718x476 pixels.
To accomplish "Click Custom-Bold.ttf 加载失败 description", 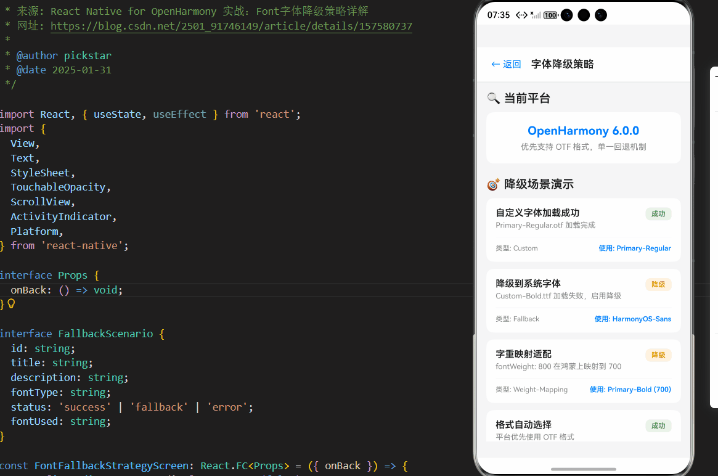I will (x=558, y=295).
